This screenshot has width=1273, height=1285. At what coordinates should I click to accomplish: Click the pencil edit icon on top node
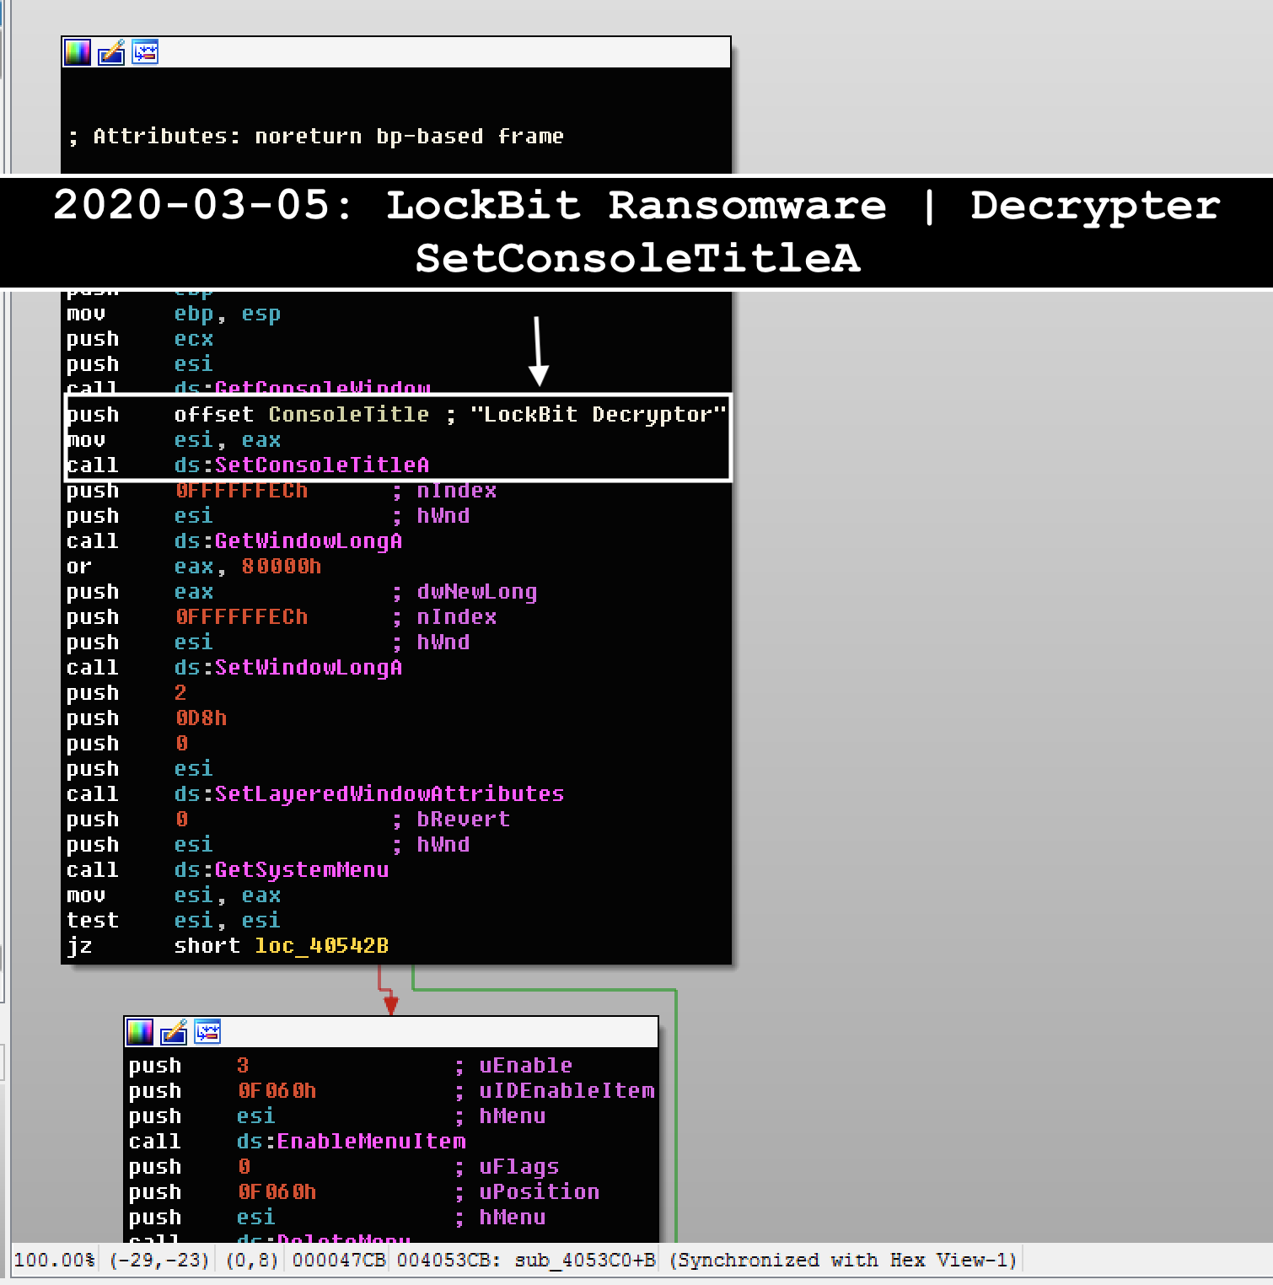pyautogui.click(x=110, y=52)
